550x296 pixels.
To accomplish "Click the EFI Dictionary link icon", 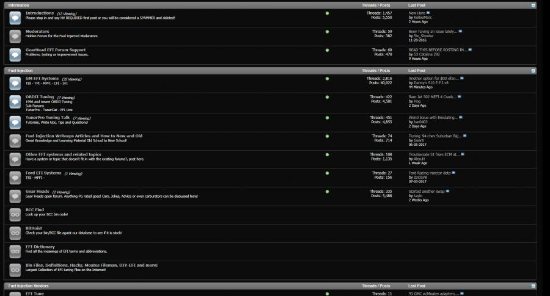I will coord(16,251).
